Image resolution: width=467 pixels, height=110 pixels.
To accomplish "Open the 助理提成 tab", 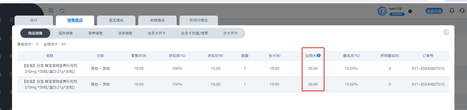I will tap(157, 20).
